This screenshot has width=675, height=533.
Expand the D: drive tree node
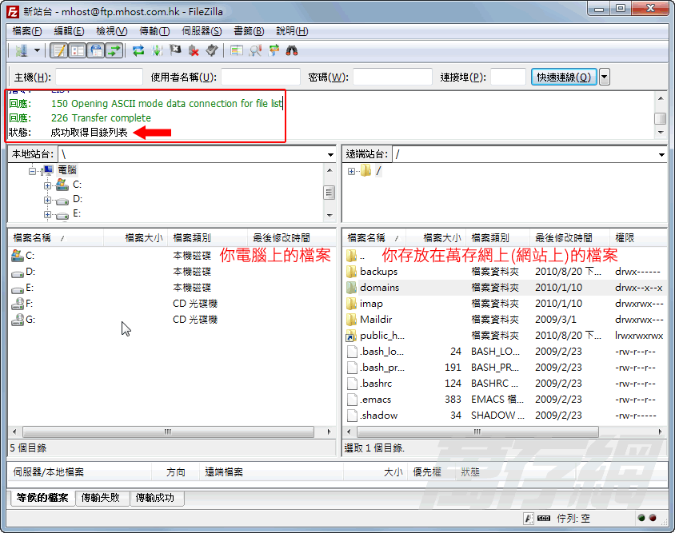click(x=47, y=201)
